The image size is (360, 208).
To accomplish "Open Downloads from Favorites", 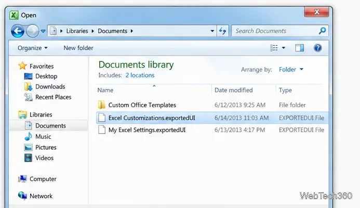I will 50,87.
